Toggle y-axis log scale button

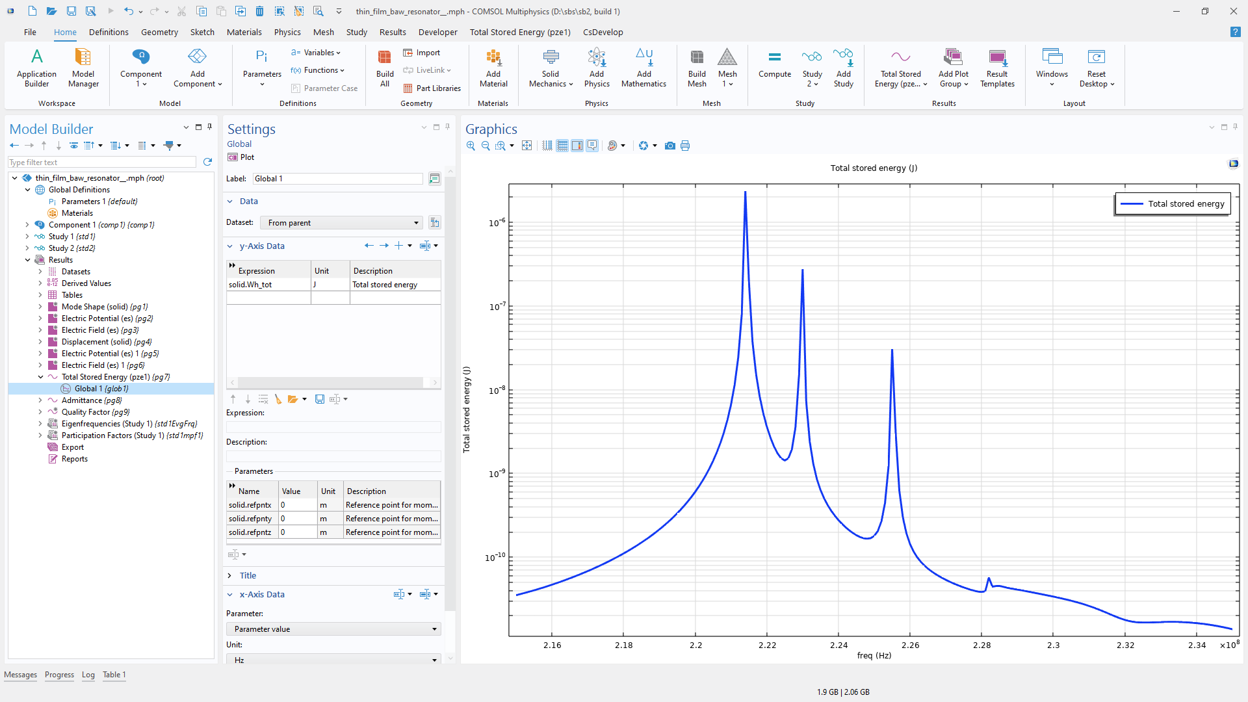[562, 146]
